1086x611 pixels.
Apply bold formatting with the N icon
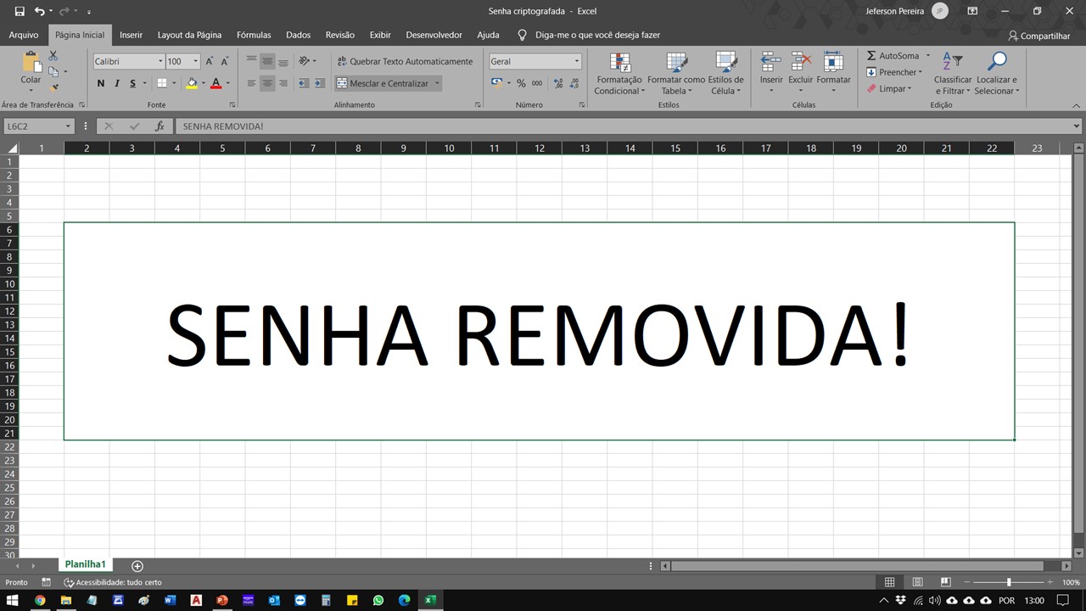pyautogui.click(x=100, y=83)
